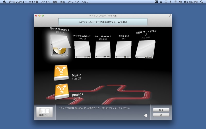Viewport: 206px width, 129px height.
Task: Click the 外付け FireWire 2 label text
Action: [x=82, y=36]
